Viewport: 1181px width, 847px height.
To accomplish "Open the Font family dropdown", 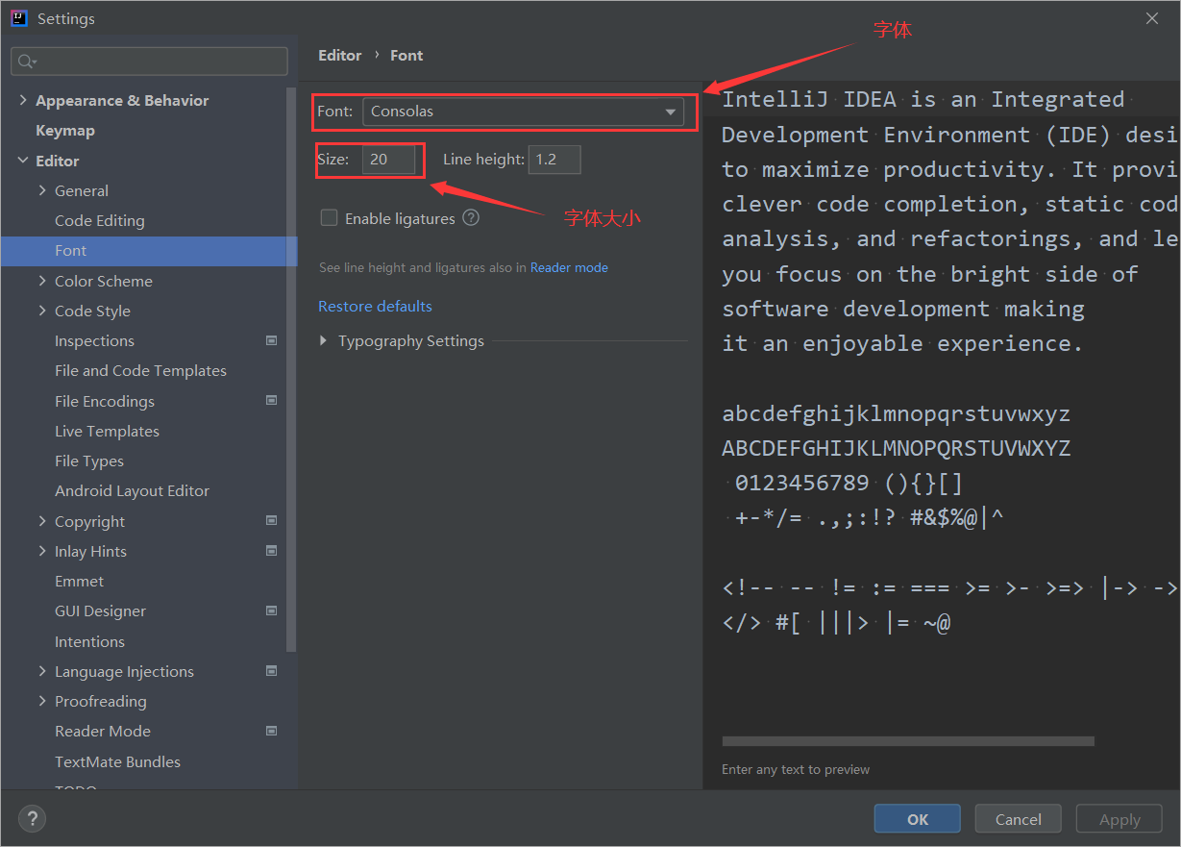I will [523, 112].
